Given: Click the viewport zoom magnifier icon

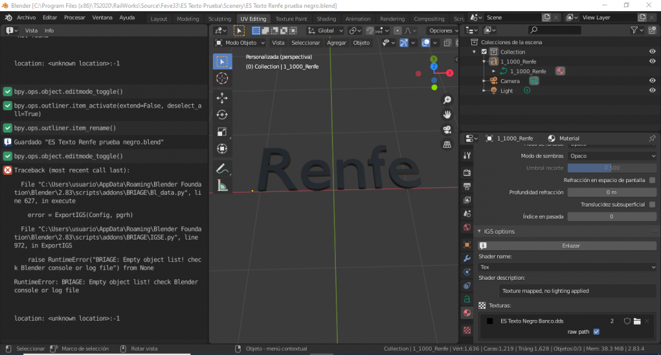Looking at the screenshot, I should pyautogui.click(x=447, y=100).
